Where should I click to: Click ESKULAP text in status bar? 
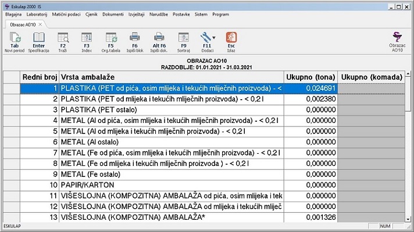point(12,226)
